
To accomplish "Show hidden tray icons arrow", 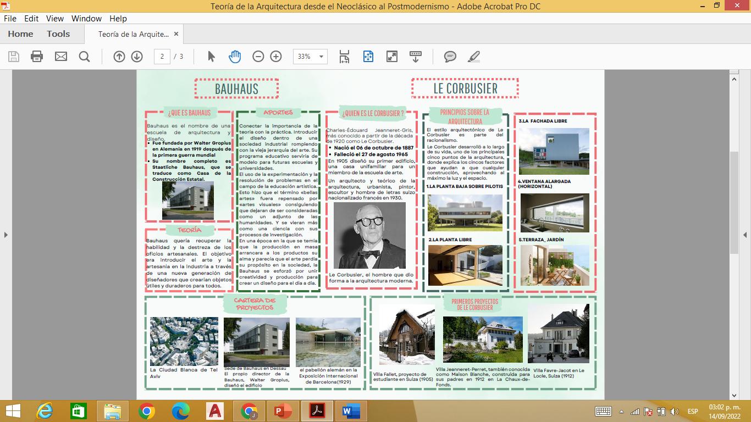I will tap(621, 411).
